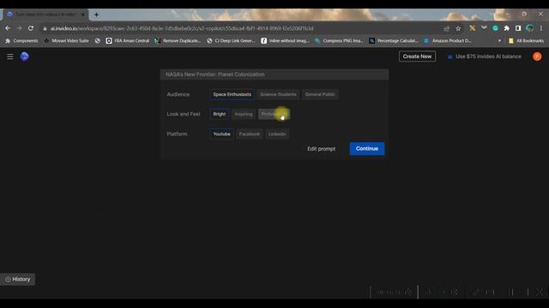Viewport: 549px width, 308px height.
Task: Go forward in the browser
Action: [19, 28]
